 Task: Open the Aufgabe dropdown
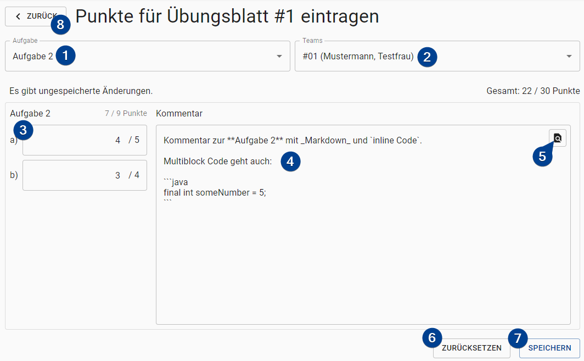coord(148,56)
